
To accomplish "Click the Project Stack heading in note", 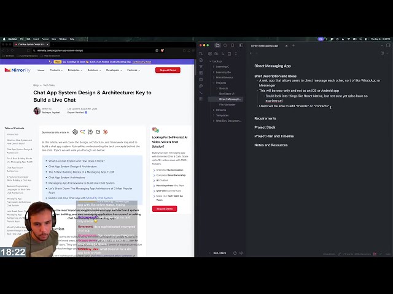I will tap(265, 127).
